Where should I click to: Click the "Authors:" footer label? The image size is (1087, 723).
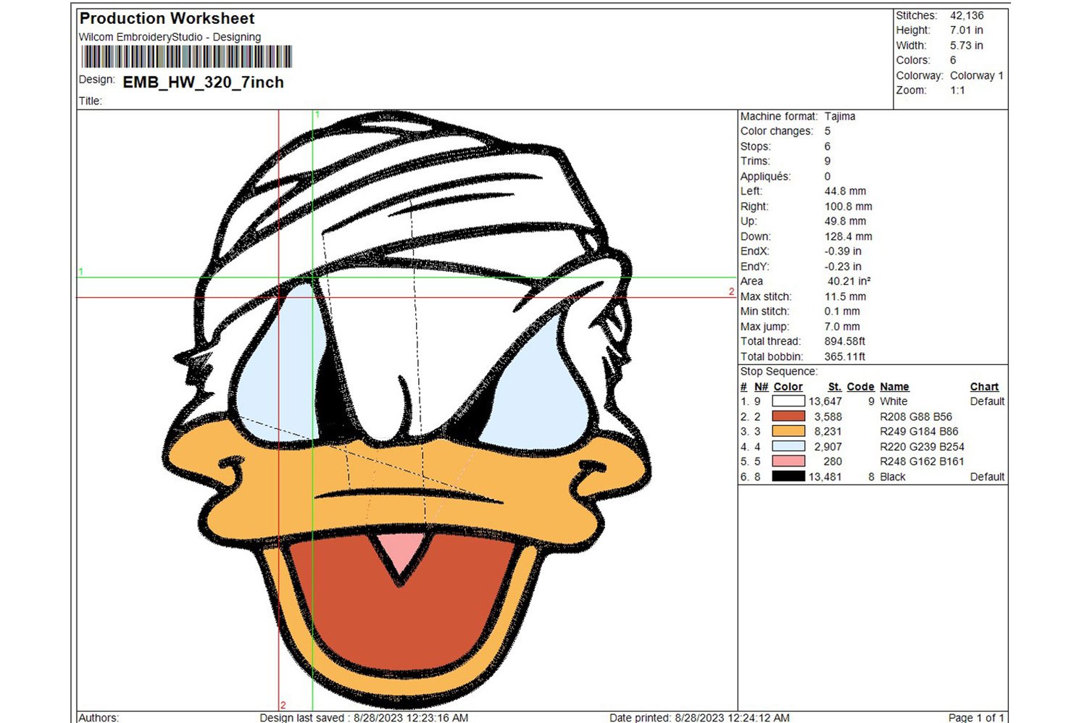pyautogui.click(x=99, y=718)
